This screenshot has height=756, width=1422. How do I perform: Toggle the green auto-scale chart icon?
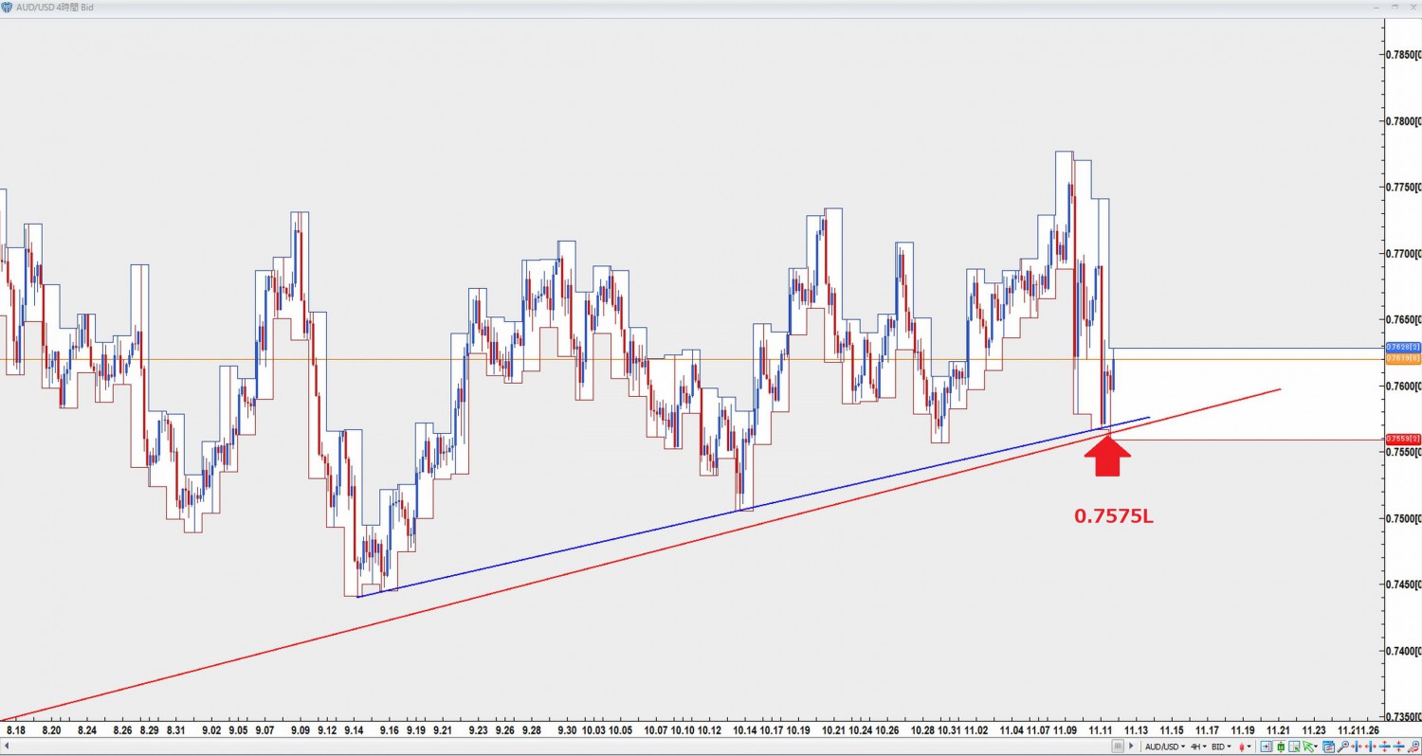click(1281, 747)
